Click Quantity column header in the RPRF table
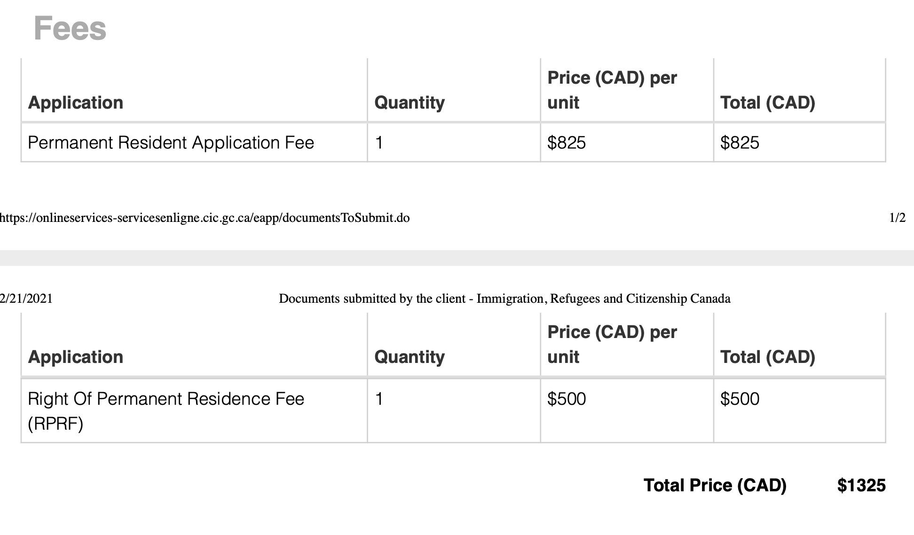 [x=410, y=357]
